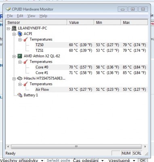Collapse the Temperatures node under Hitachi
The image size is (154, 162).
pos(20,84)
